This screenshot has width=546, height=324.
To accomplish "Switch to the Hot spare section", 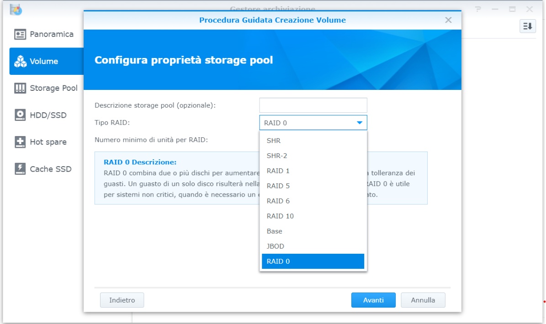I will [48, 142].
